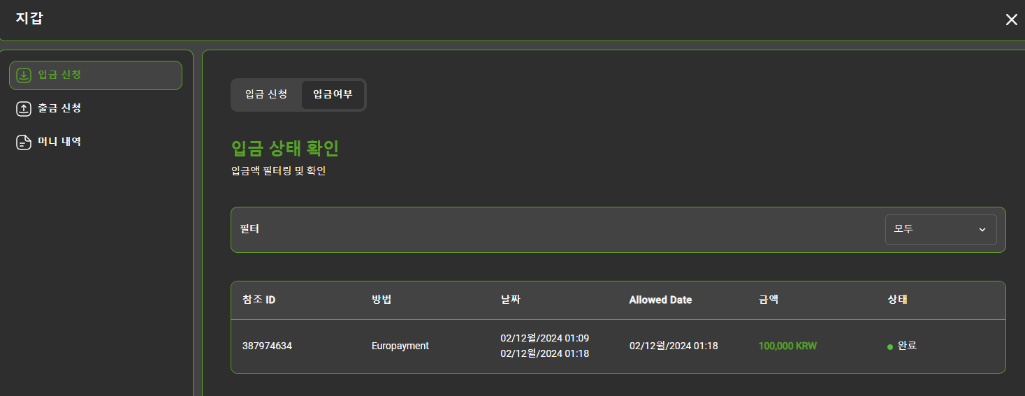
Task: Switch to the 입금 신청 tab
Action: [x=266, y=94]
